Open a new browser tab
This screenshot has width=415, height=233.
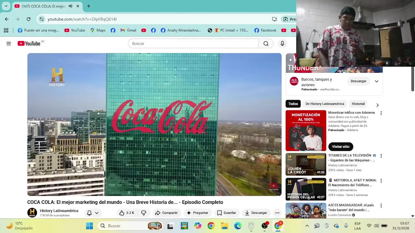tap(89, 6)
